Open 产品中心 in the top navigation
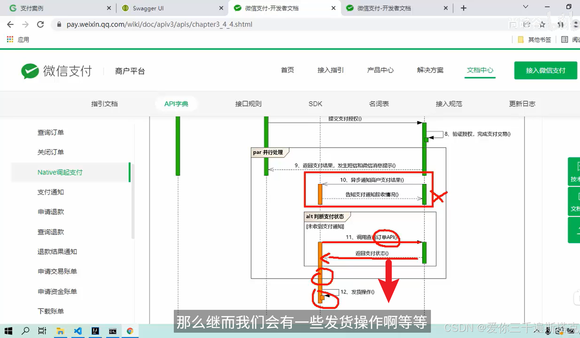Screen dimensions: 580x338 point(380,70)
